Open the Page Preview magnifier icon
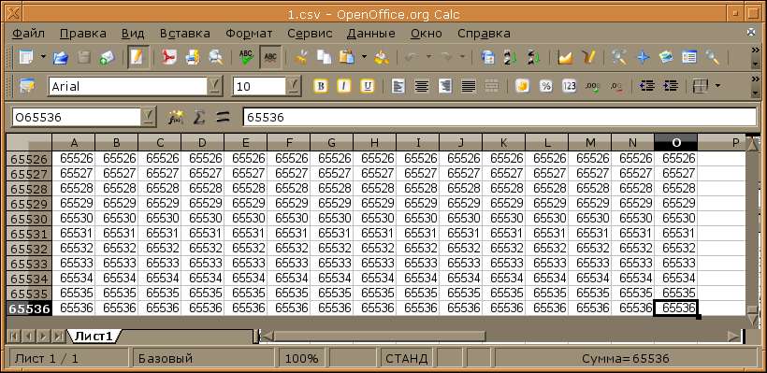 pyautogui.click(x=215, y=58)
